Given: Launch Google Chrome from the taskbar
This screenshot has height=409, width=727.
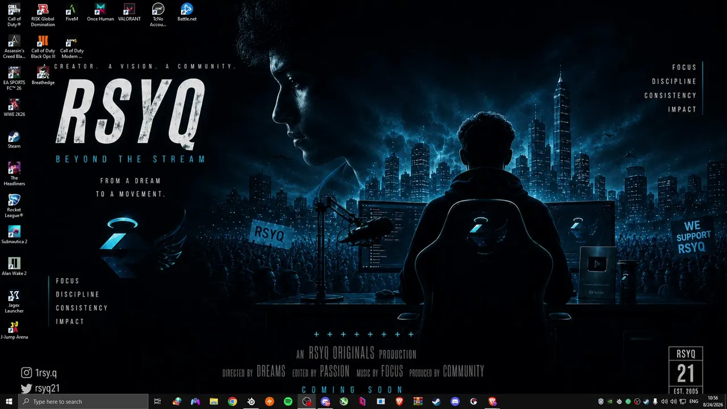Looking at the screenshot, I should 232,402.
